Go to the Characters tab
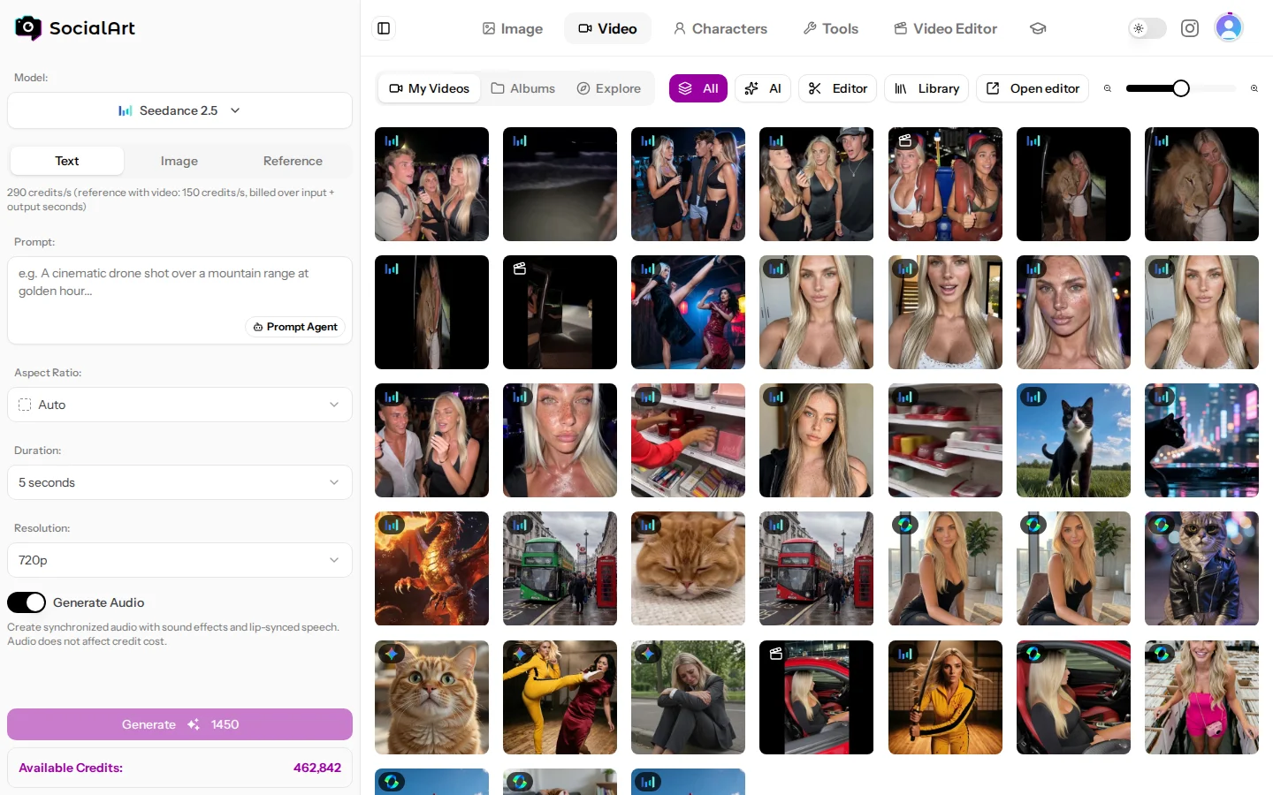Viewport: 1273px width, 795px height. point(720,28)
